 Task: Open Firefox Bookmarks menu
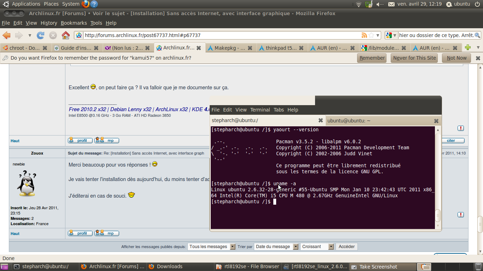pos(74,23)
